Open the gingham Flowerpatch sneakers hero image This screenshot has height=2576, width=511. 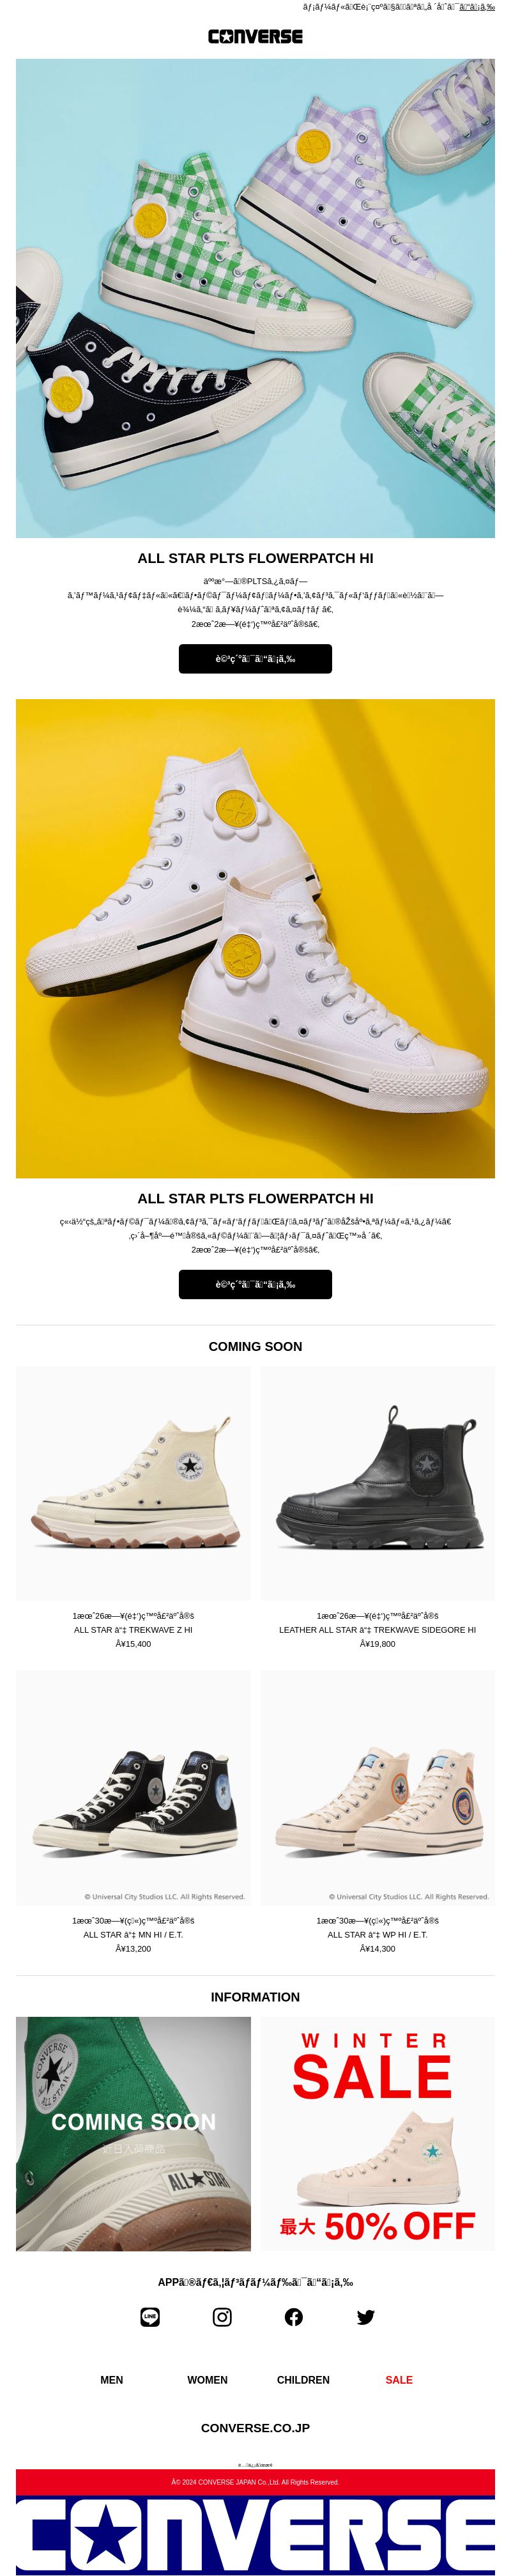click(x=255, y=298)
